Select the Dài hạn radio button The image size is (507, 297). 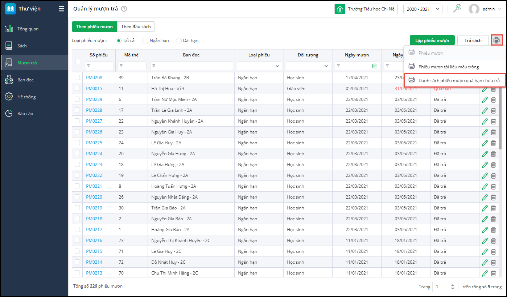[x=179, y=41]
